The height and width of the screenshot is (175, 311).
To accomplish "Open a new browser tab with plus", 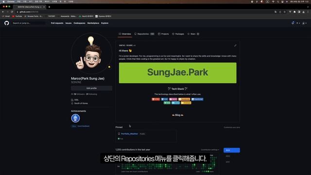I will coord(49,7).
